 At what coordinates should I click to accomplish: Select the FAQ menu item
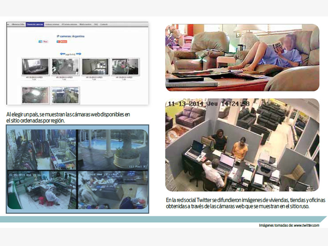point(95,25)
